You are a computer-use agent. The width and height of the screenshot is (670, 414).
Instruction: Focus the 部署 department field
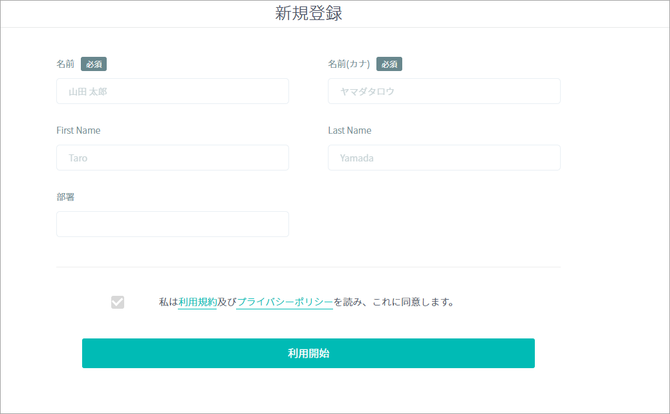click(x=173, y=224)
